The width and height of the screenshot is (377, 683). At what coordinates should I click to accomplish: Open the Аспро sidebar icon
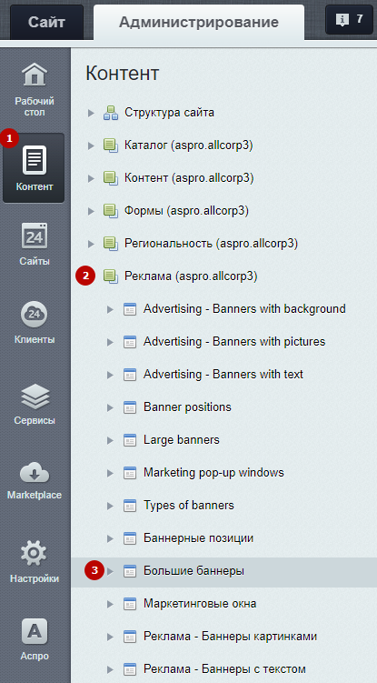pos(34,631)
